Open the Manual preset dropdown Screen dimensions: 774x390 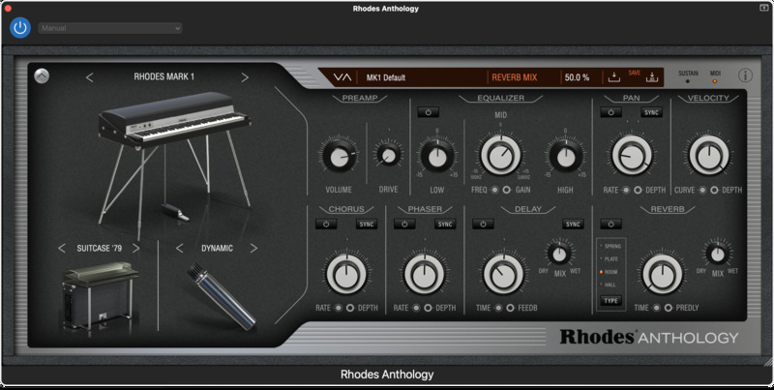110,28
